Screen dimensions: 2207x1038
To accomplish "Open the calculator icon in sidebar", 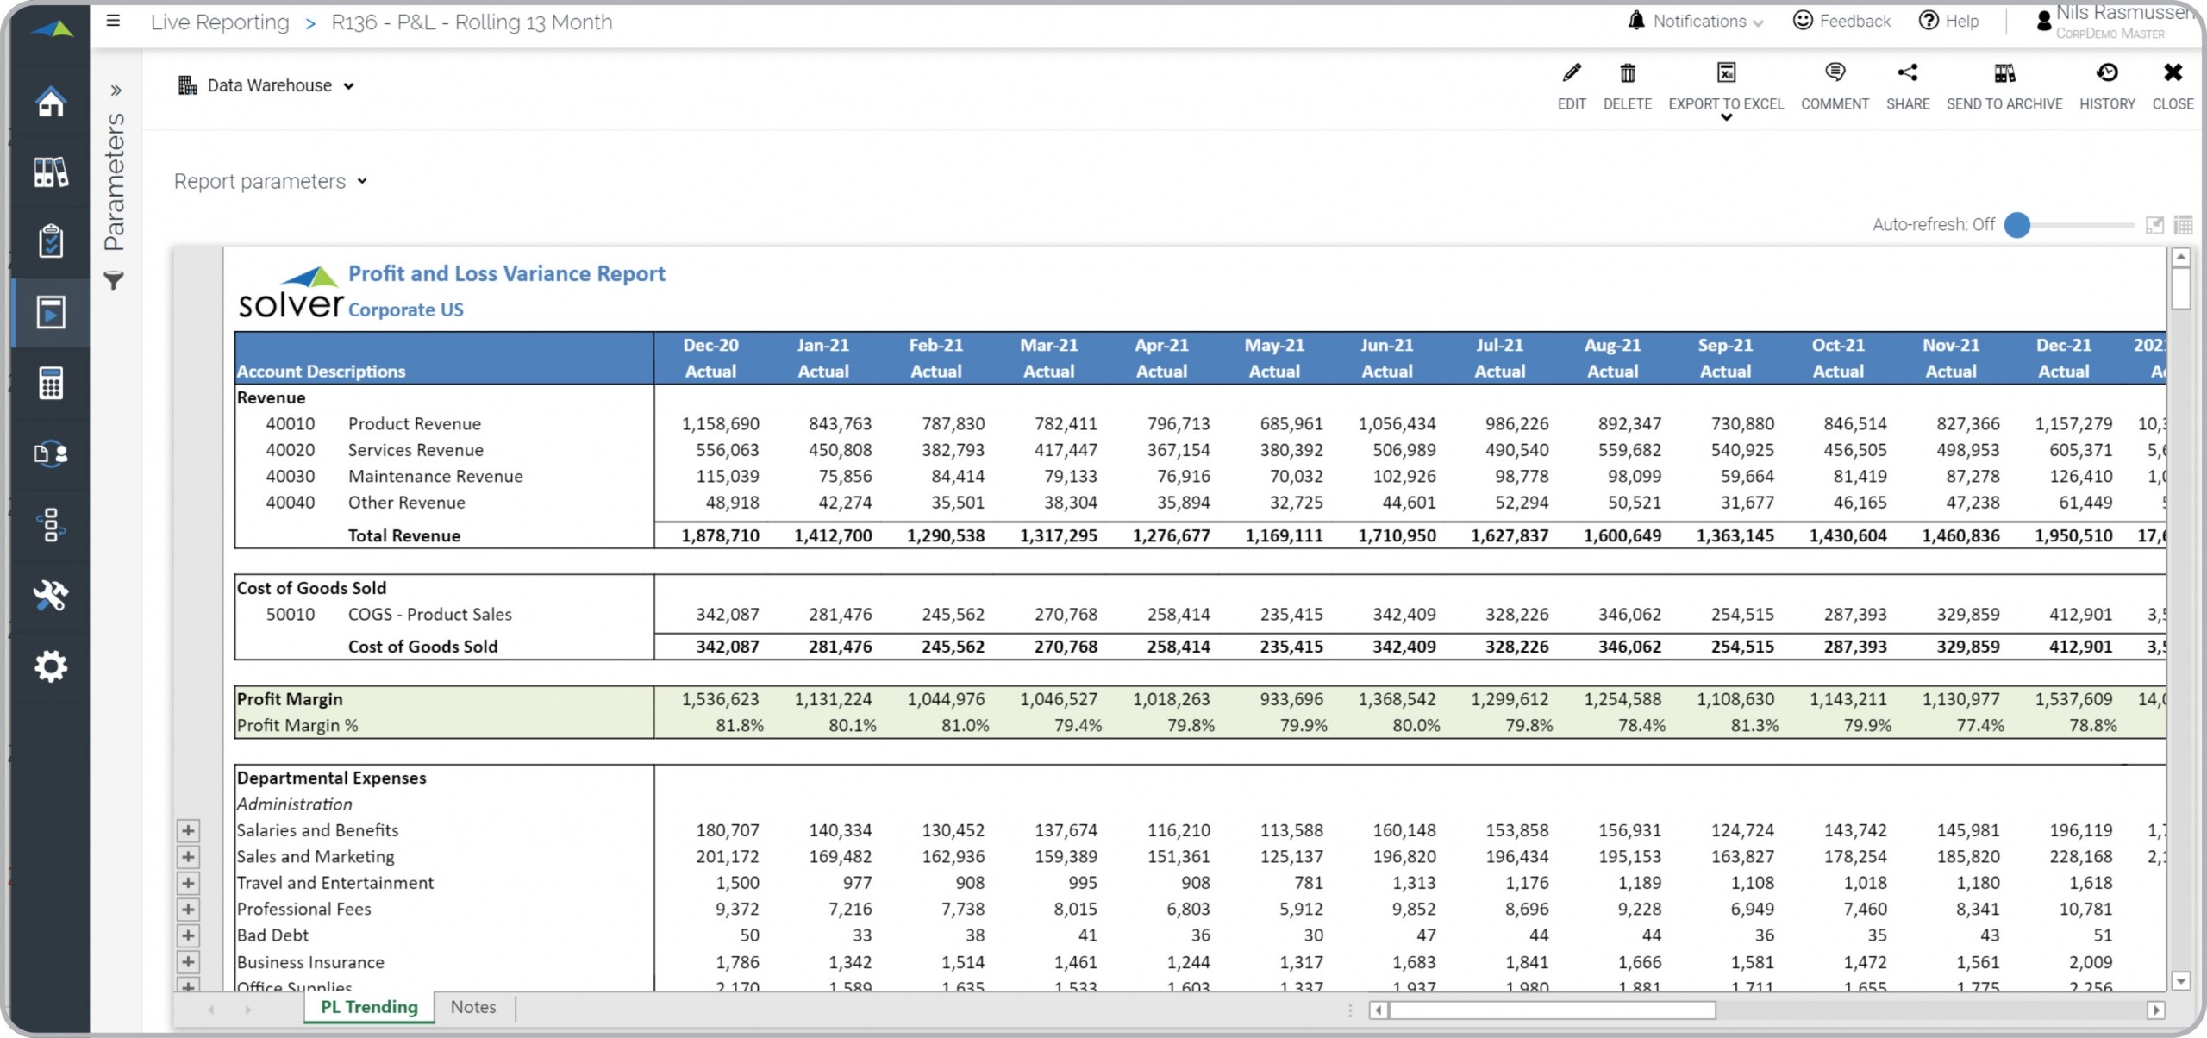I will point(51,384).
